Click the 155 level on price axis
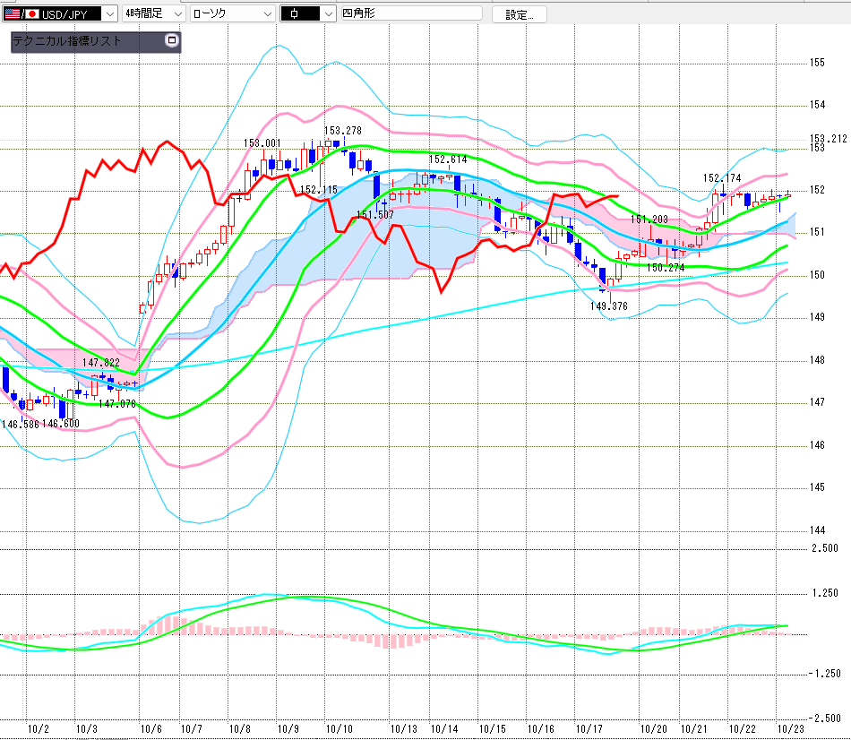The image size is (851, 740). [x=817, y=63]
